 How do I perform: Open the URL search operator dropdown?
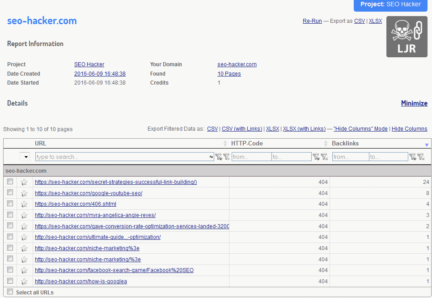coord(211,157)
